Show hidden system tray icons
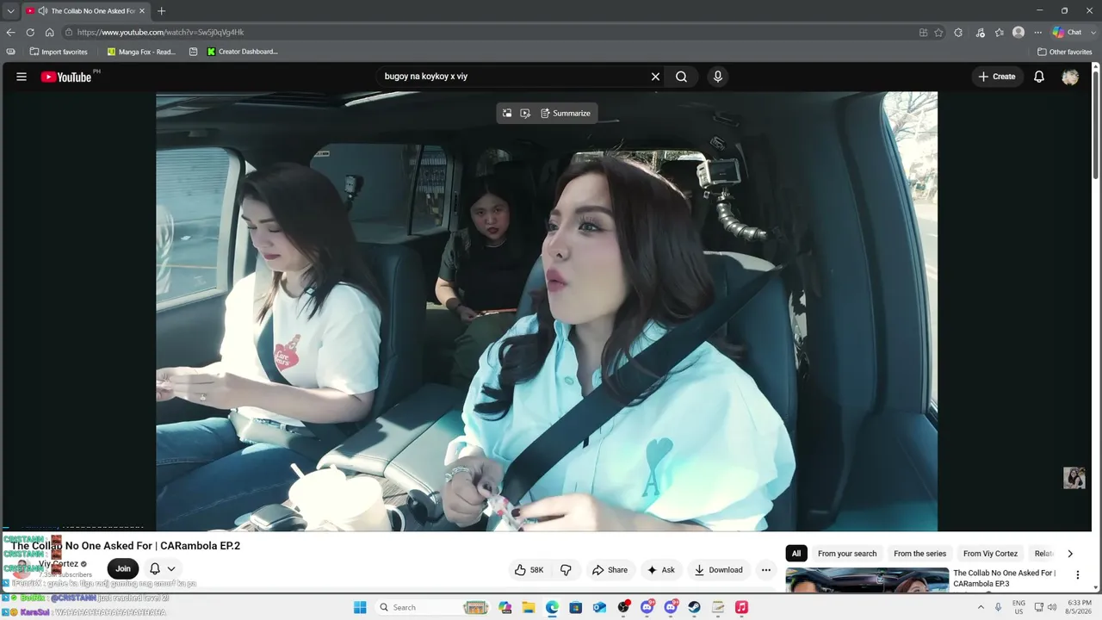 tap(980, 607)
